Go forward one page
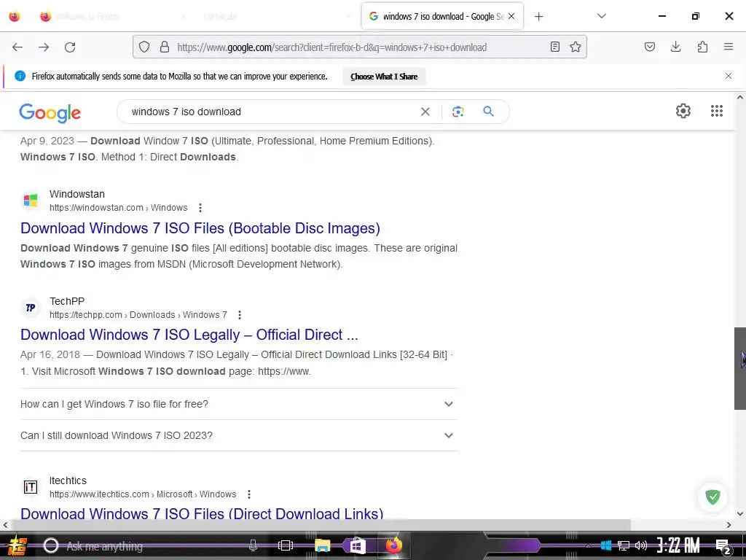 tap(44, 47)
